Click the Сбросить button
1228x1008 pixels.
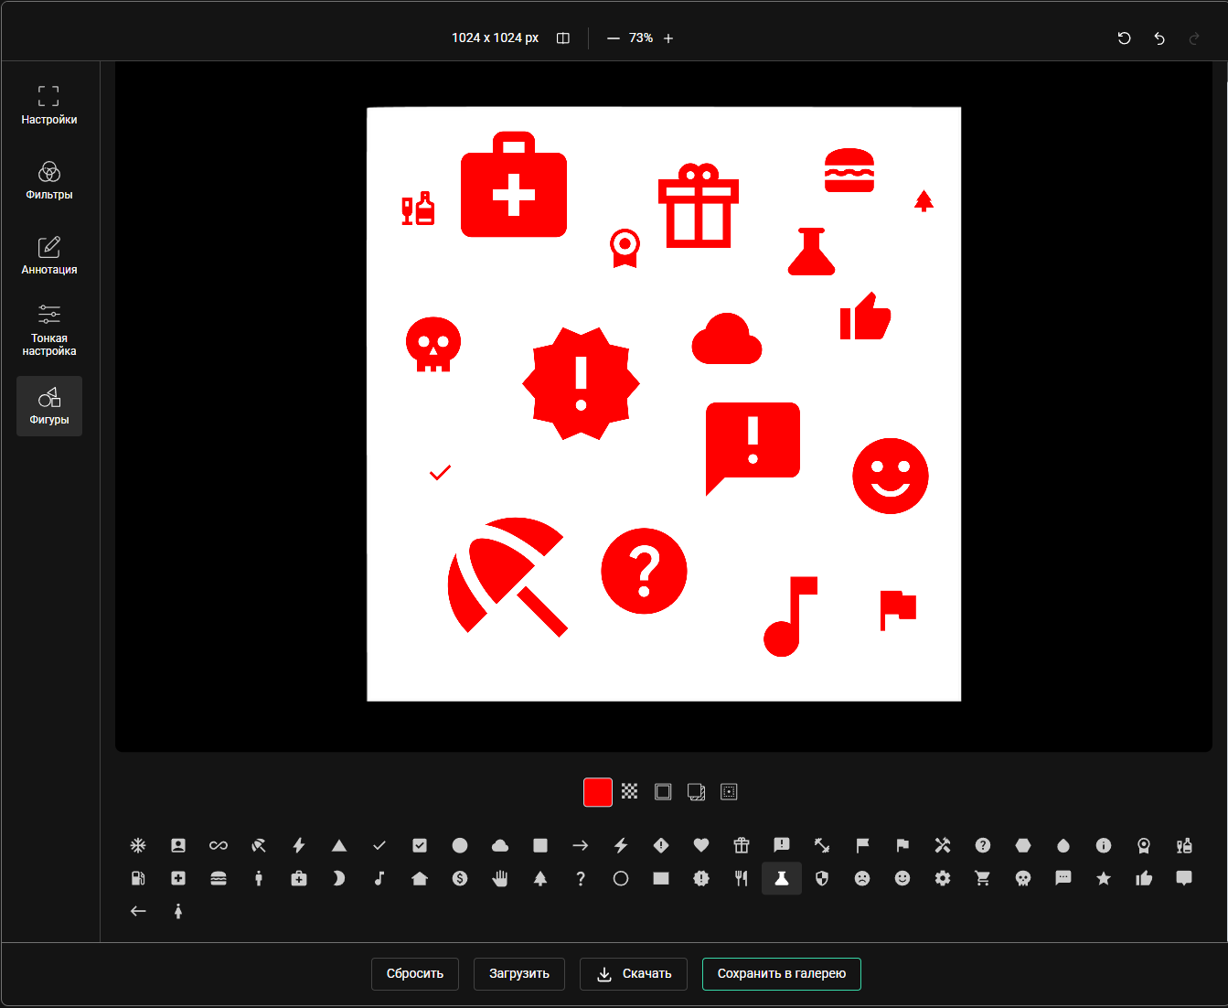[x=415, y=974]
